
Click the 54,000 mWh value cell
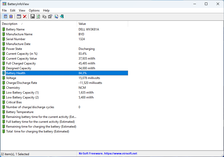click(87, 68)
